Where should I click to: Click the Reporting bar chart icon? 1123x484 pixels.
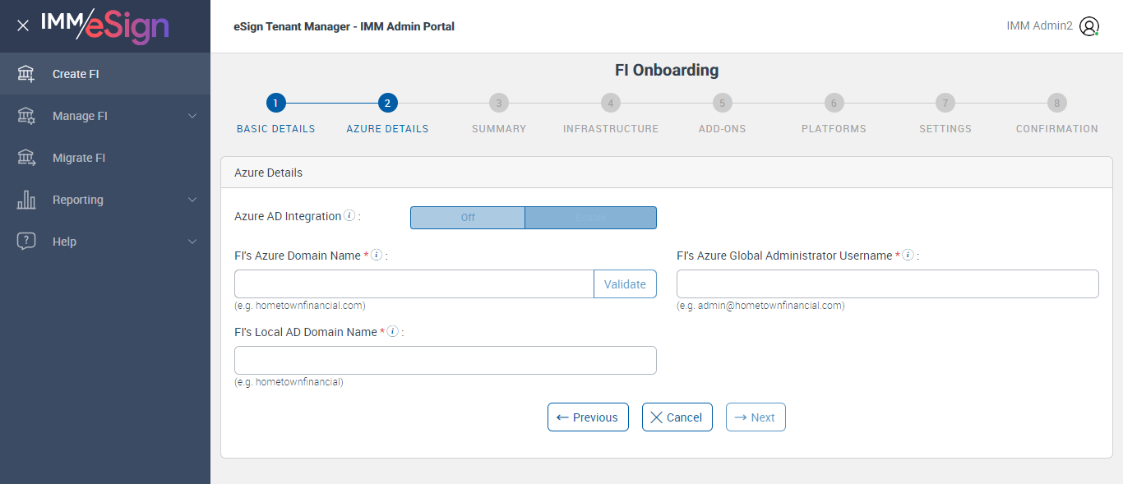26,200
